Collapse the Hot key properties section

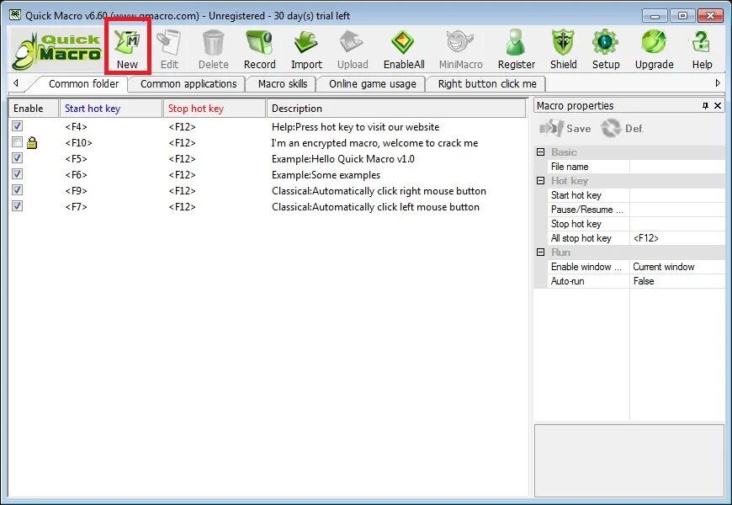point(541,180)
